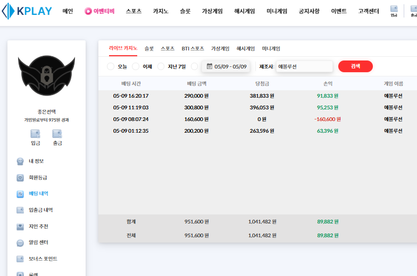Click the 합계 total row label

[x=131, y=222]
